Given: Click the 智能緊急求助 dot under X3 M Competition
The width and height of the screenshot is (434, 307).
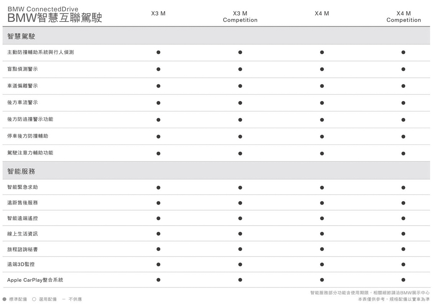Looking at the screenshot, I should click(x=240, y=188).
